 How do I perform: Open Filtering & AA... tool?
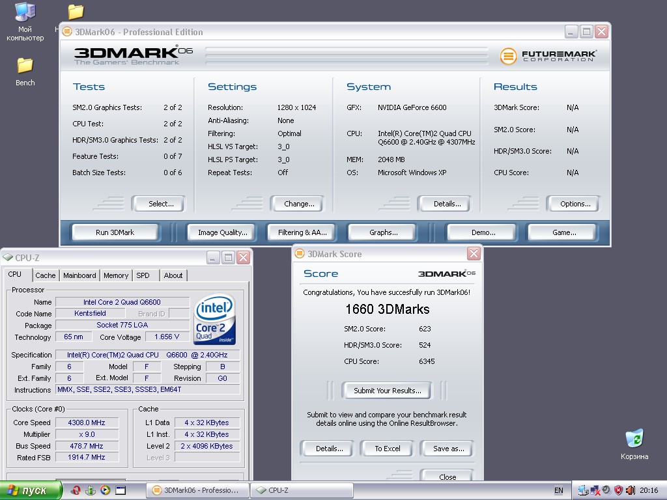[x=302, y=232]
